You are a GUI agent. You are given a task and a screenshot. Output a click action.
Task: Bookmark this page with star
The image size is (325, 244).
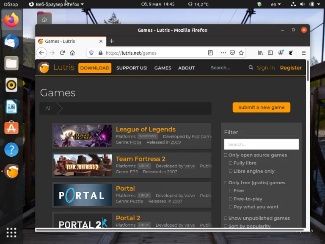pyautogui.click(x=241, y=53)
